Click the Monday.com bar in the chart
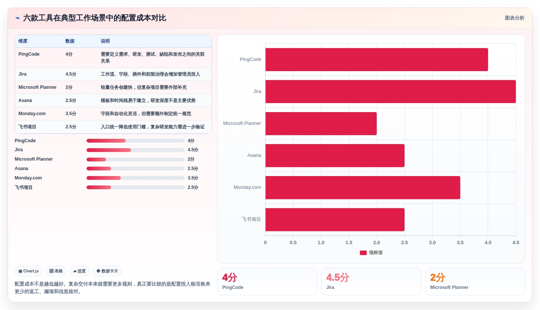Screen dimensions: 540x310 click(363, 187)
